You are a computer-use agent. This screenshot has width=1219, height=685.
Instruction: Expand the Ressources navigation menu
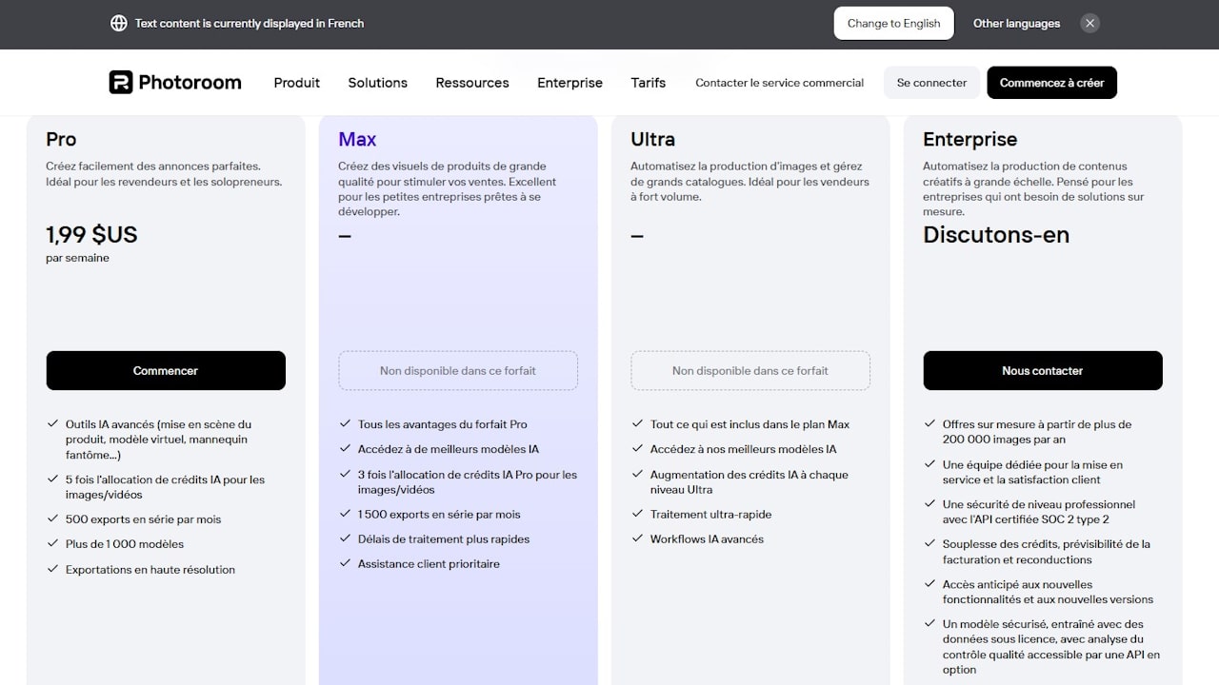(x=471, y=83)
